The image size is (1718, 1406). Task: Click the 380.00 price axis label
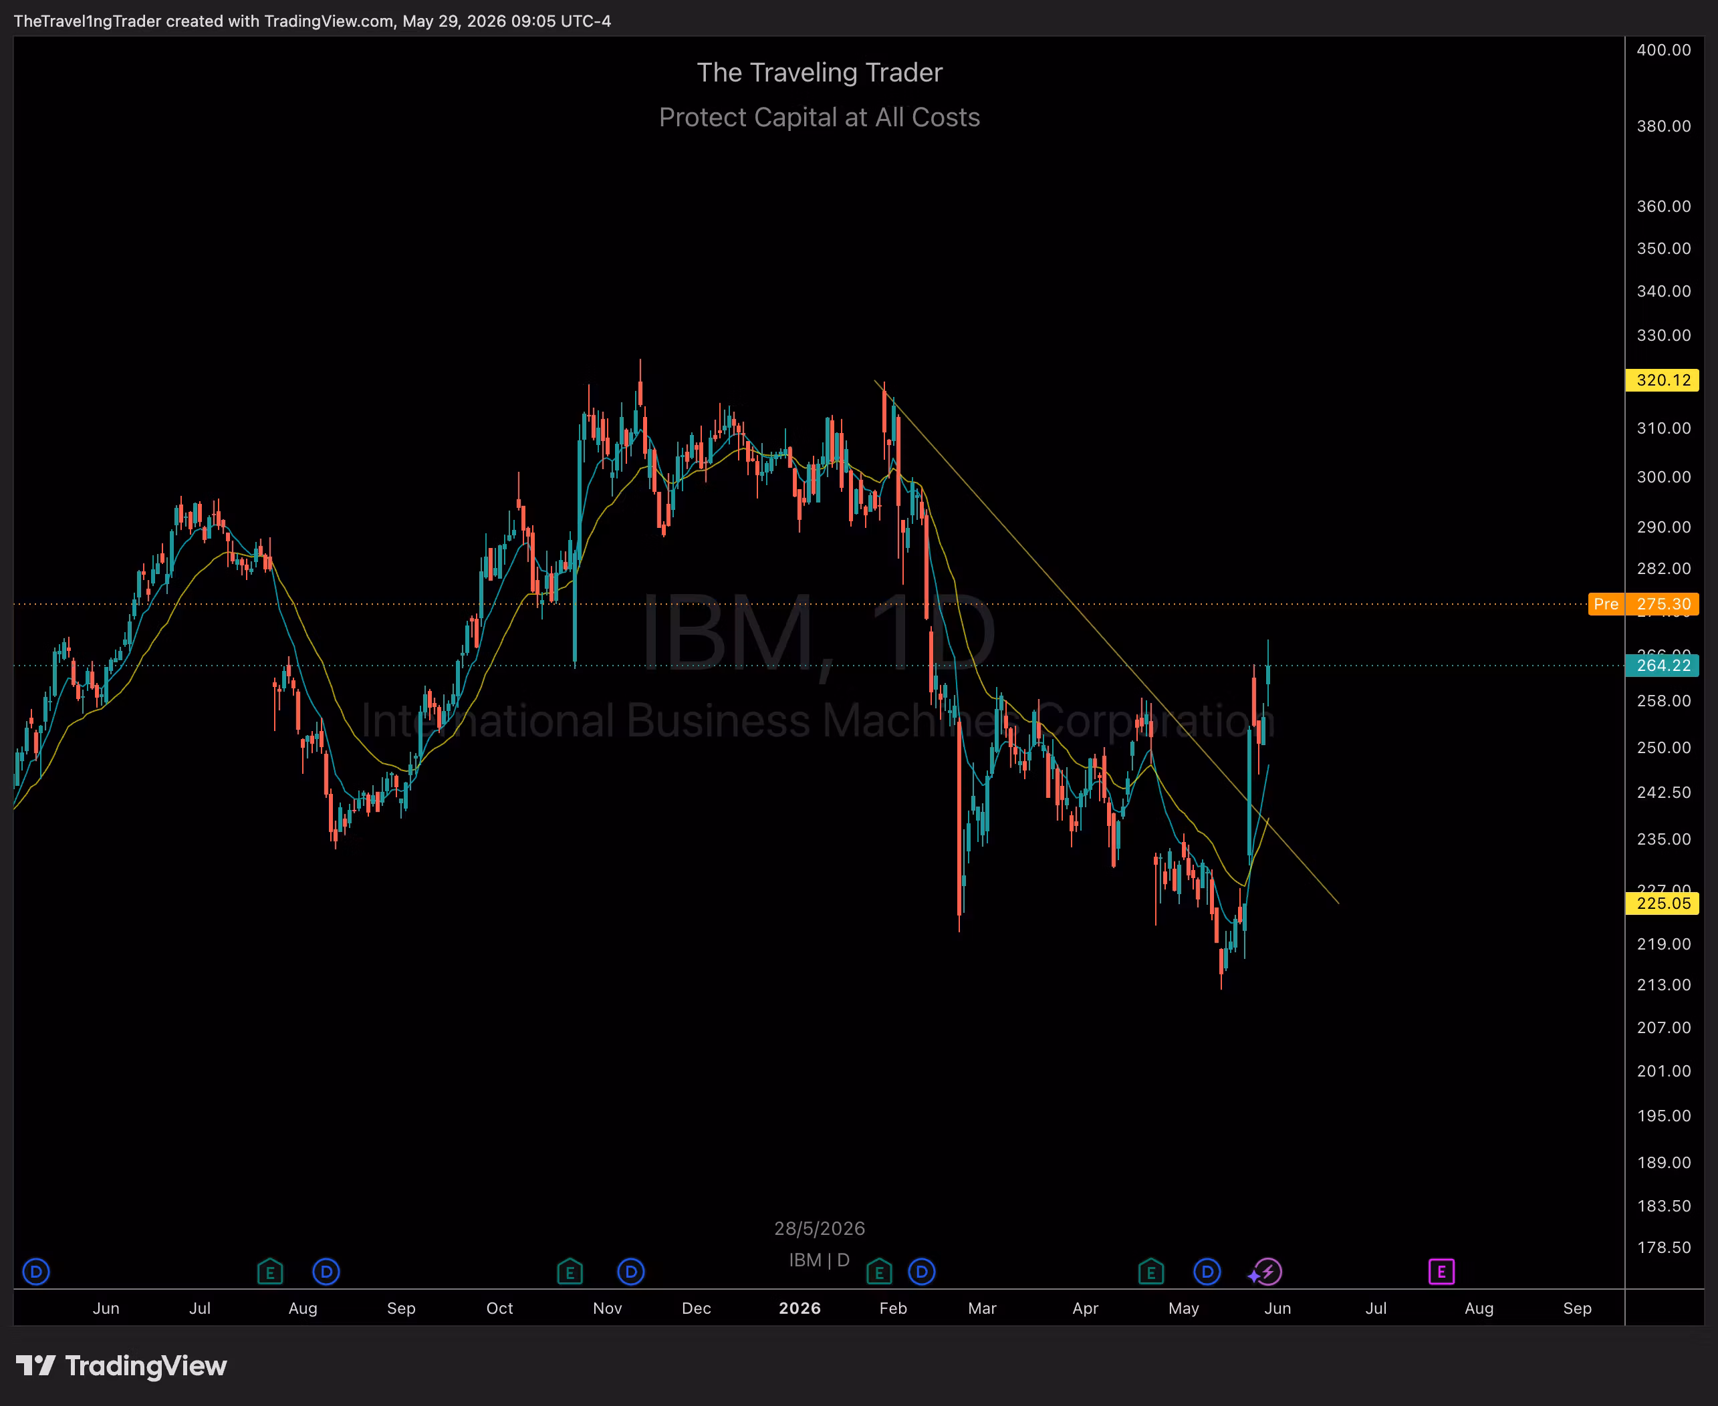coord(1664,126)
